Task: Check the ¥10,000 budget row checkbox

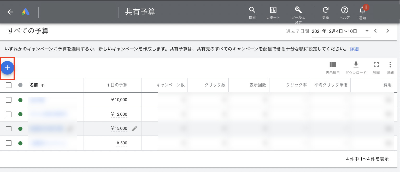Action: tap(9, 100)
